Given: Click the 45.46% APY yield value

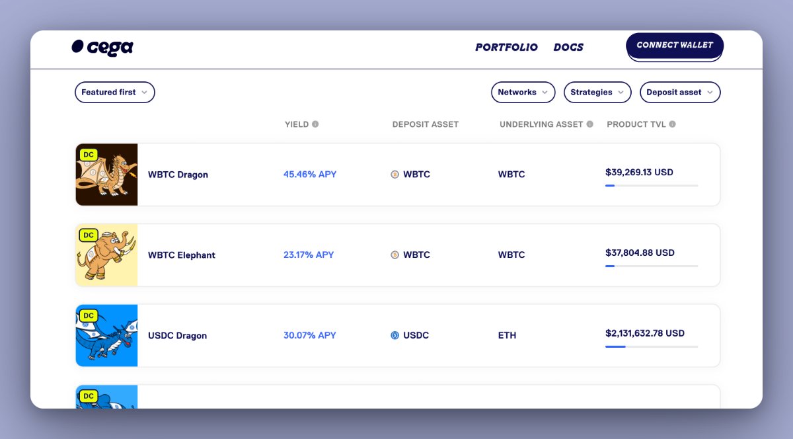Looking at the screenshot, I should 310,175.
